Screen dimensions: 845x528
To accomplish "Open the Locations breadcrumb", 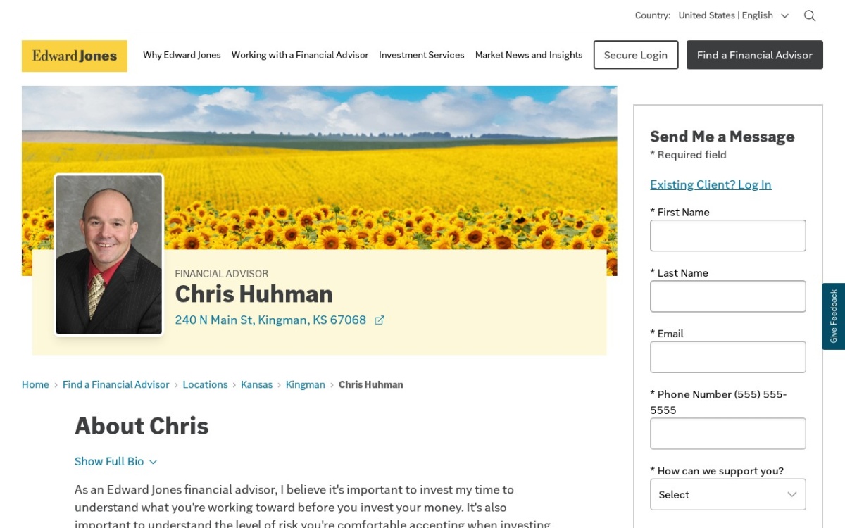I will [x=205, y=384].
